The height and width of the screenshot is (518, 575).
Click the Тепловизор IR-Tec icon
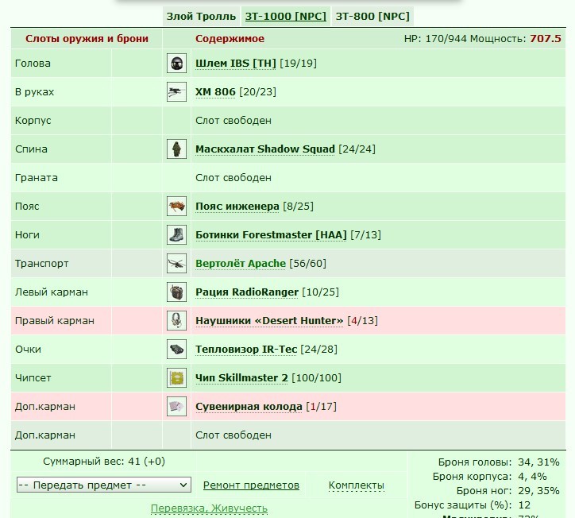(x=177, y=350)
